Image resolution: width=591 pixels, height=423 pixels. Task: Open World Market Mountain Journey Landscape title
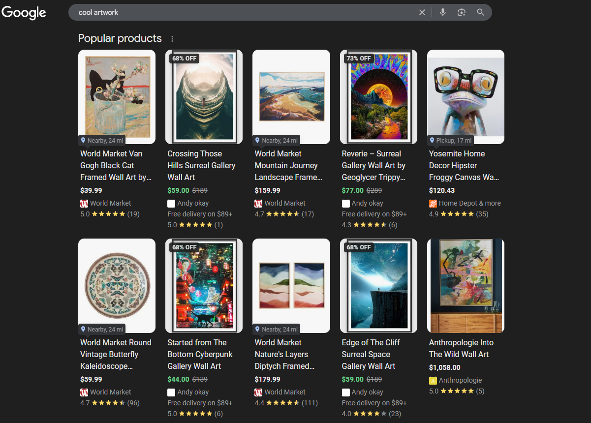(289, 165)
